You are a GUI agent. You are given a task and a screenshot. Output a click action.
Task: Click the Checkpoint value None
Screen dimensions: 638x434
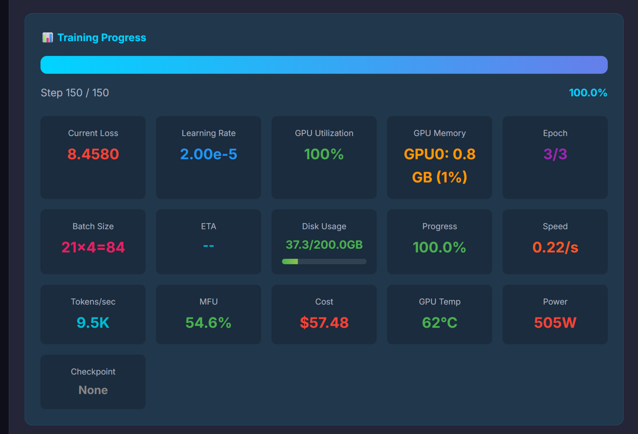(x=93, y=390)
